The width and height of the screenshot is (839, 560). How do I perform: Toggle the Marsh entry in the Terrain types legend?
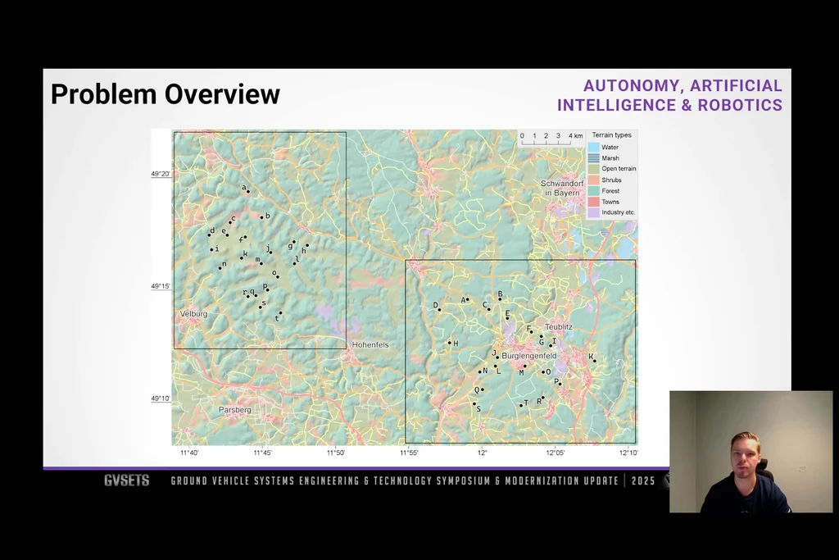(x=593, y=157)
